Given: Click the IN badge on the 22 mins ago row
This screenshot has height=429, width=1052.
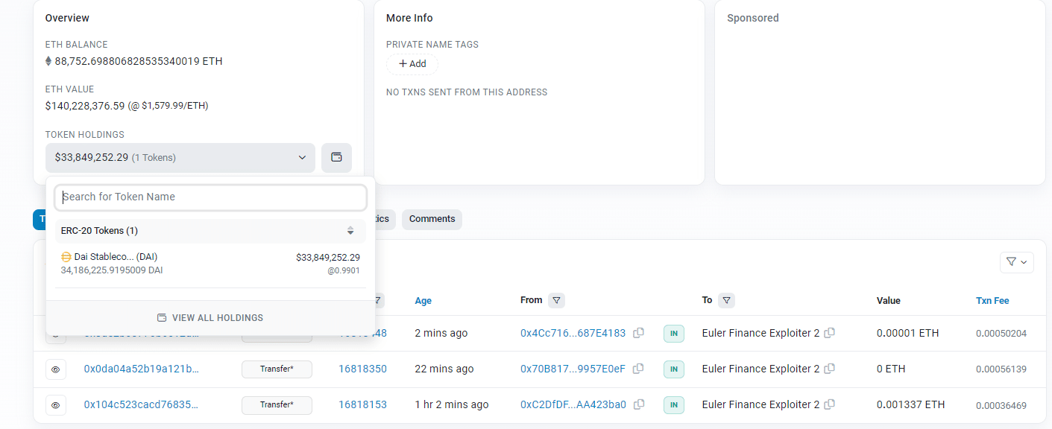Looking at the screenshot, I should (x=673, y=369).
